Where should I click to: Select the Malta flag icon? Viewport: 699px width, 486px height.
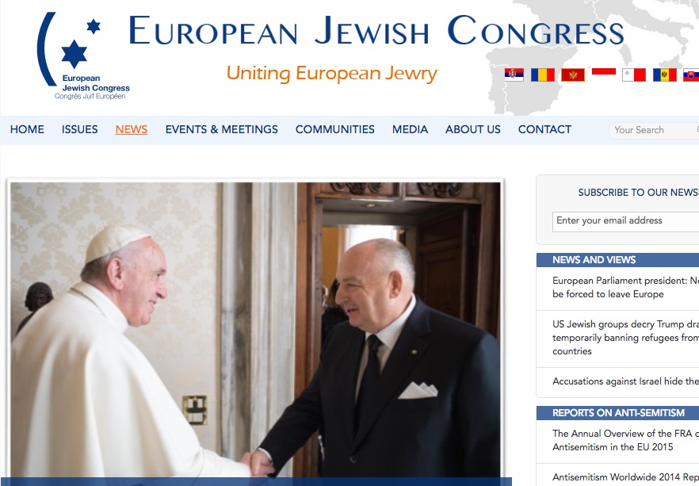634,75
